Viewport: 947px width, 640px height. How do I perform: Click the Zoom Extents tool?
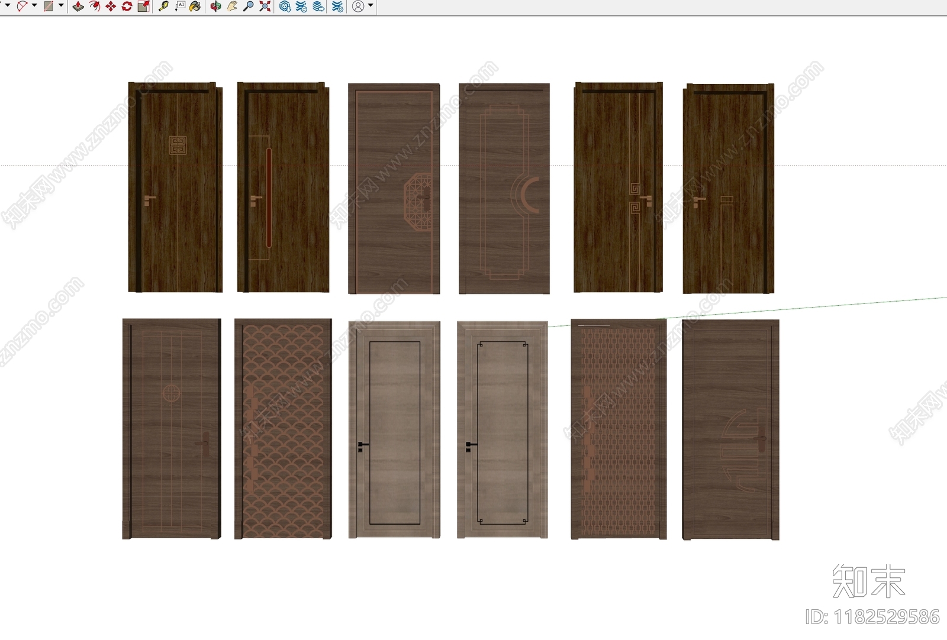(x=265, y=6)
